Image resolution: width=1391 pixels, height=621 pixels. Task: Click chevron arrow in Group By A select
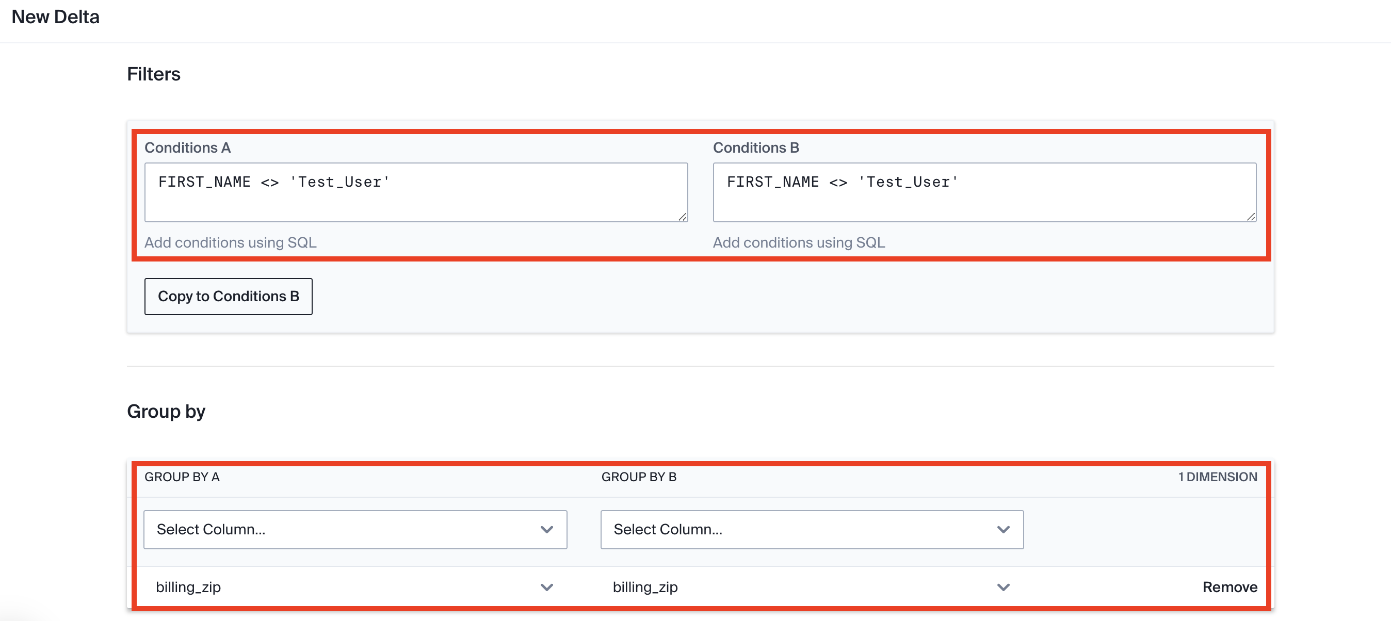point(546,530)
